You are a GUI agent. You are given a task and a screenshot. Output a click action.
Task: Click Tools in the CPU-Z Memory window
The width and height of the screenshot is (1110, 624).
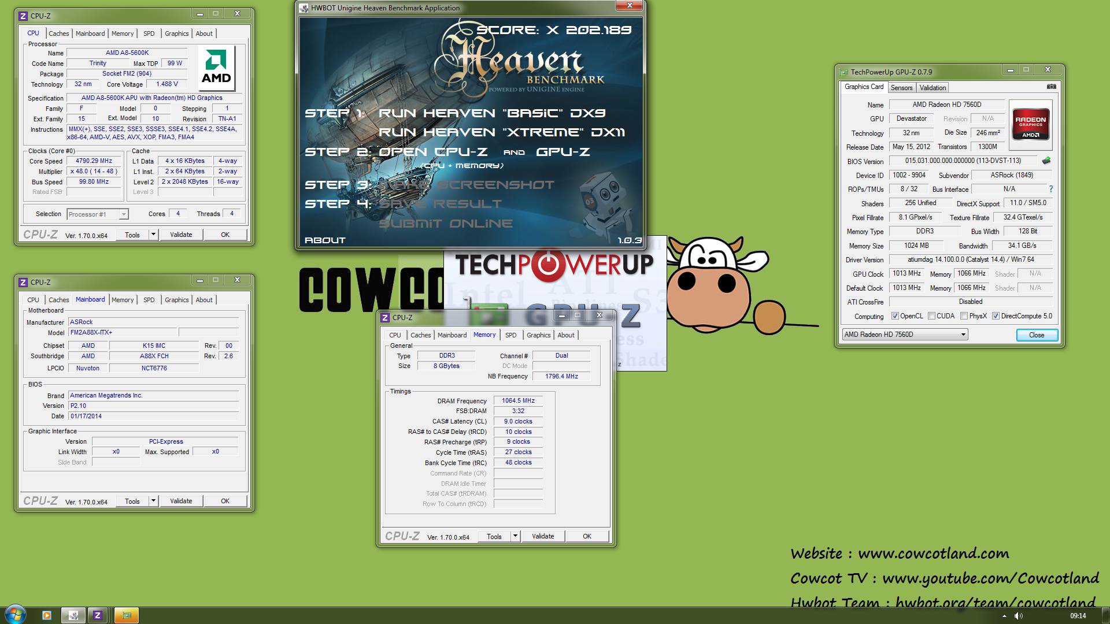tap(494, 536)
